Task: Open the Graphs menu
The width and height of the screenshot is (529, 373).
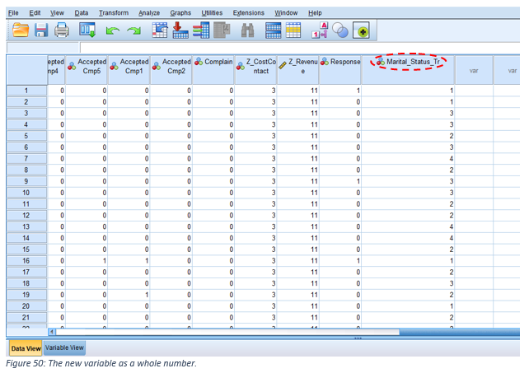Action: (180, 13)
